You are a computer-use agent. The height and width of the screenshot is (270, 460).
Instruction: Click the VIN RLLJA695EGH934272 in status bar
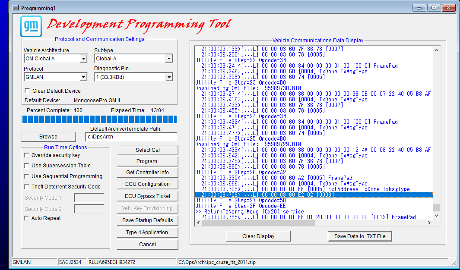click(132, 262)
